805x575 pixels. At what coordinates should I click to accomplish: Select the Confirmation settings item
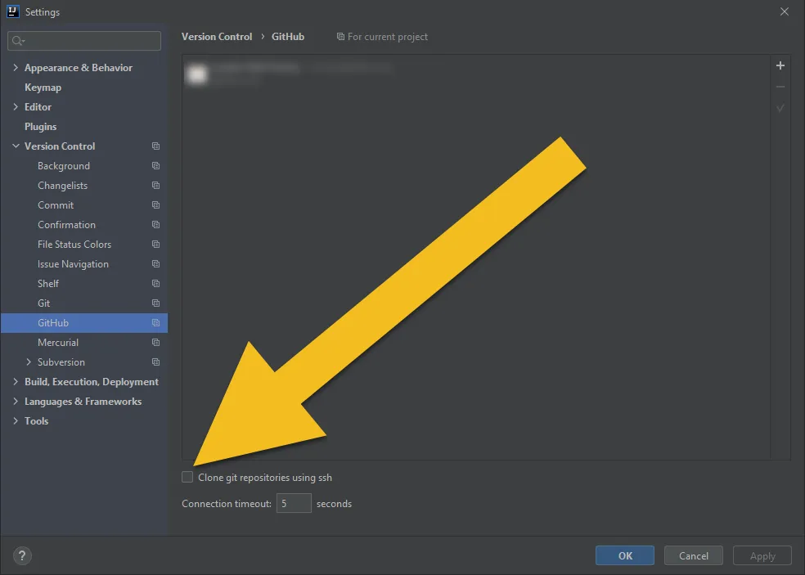pyautogui.click(x=67, y=225)
